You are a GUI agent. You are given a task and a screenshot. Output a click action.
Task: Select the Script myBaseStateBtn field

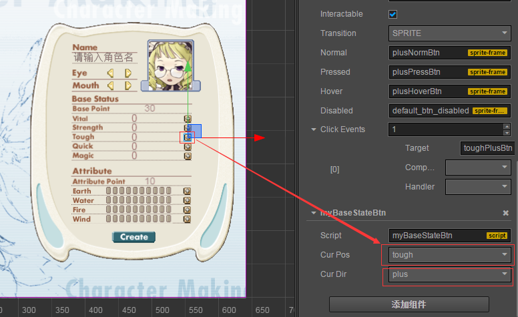pos(450,236)
